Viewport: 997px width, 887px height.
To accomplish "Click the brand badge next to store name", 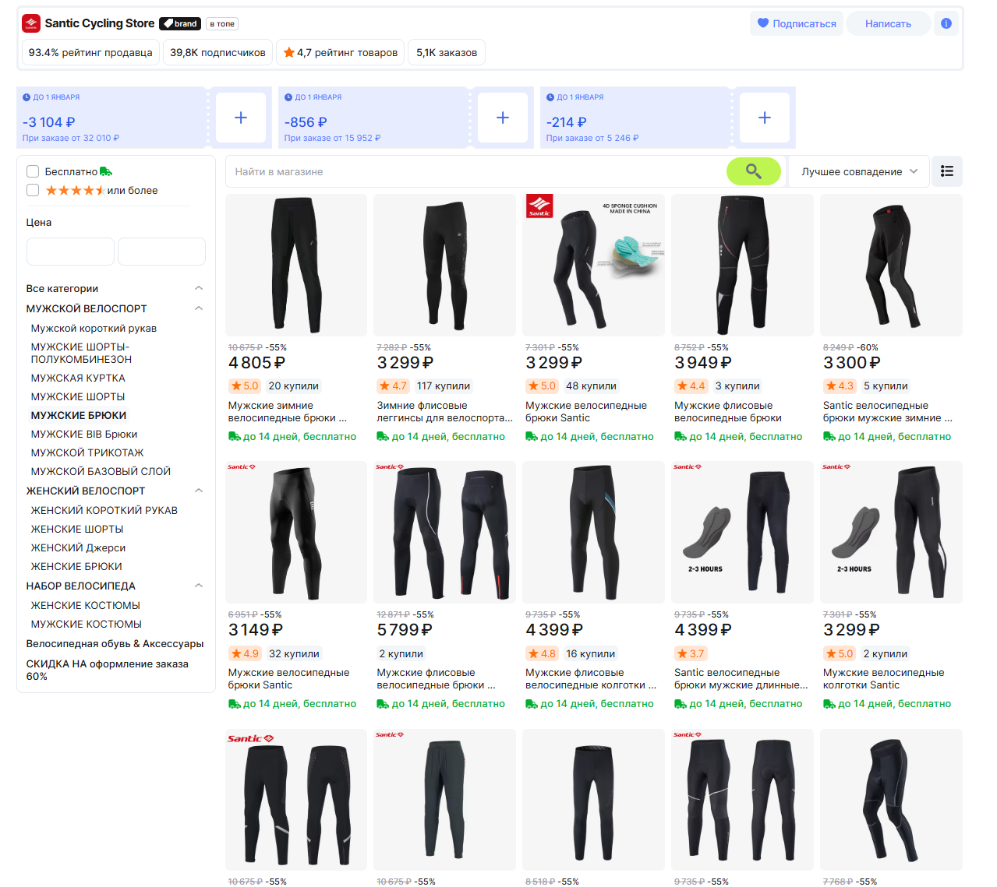I will (180, 23).
